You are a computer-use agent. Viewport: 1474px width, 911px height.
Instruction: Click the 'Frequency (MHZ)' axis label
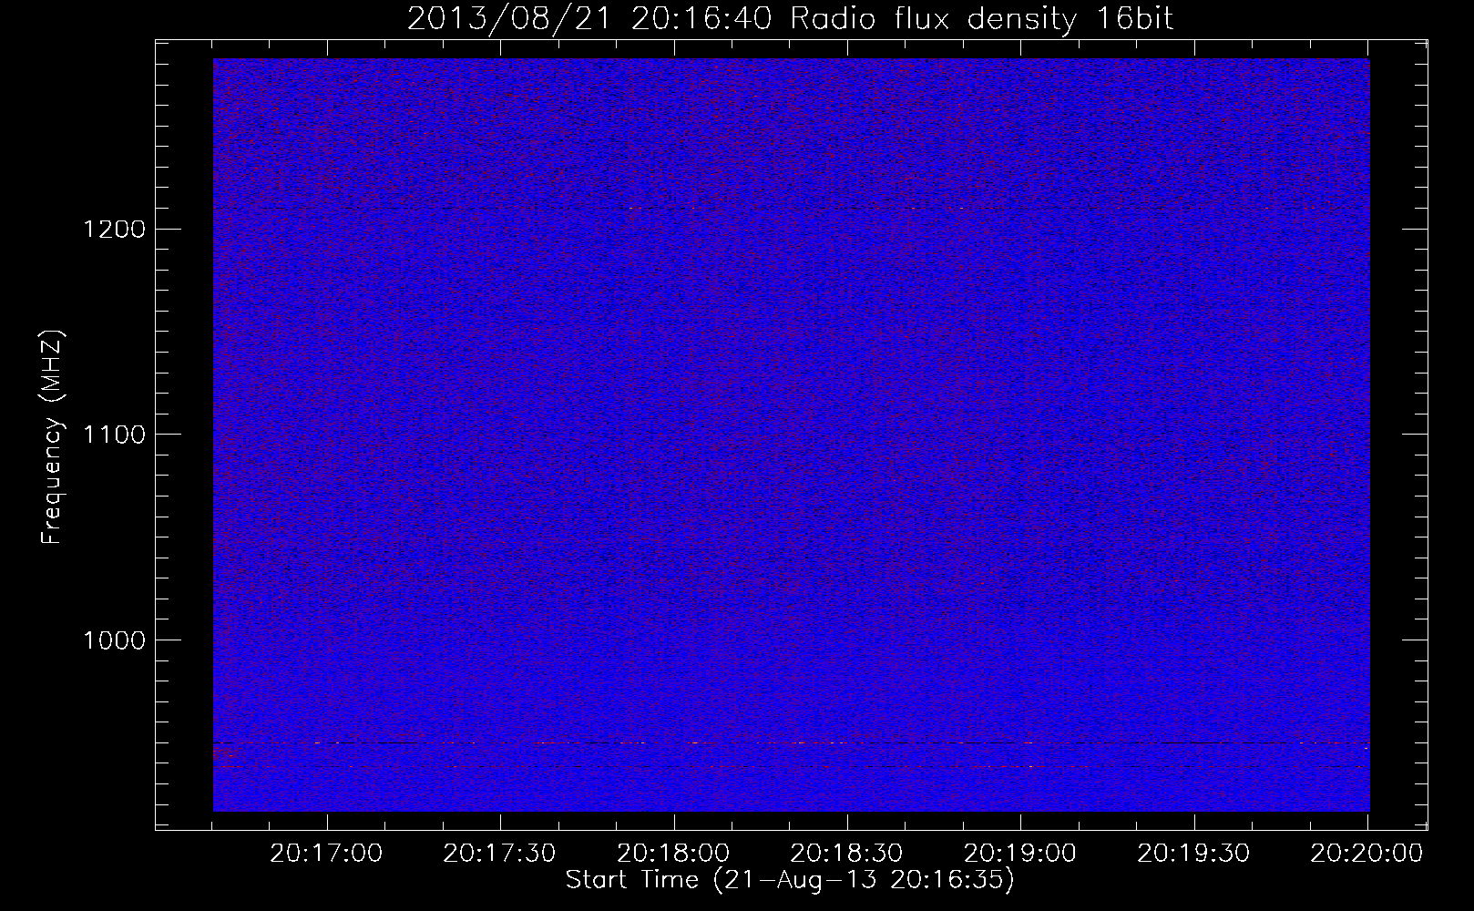pyautogui.click(x=53, y=437)
